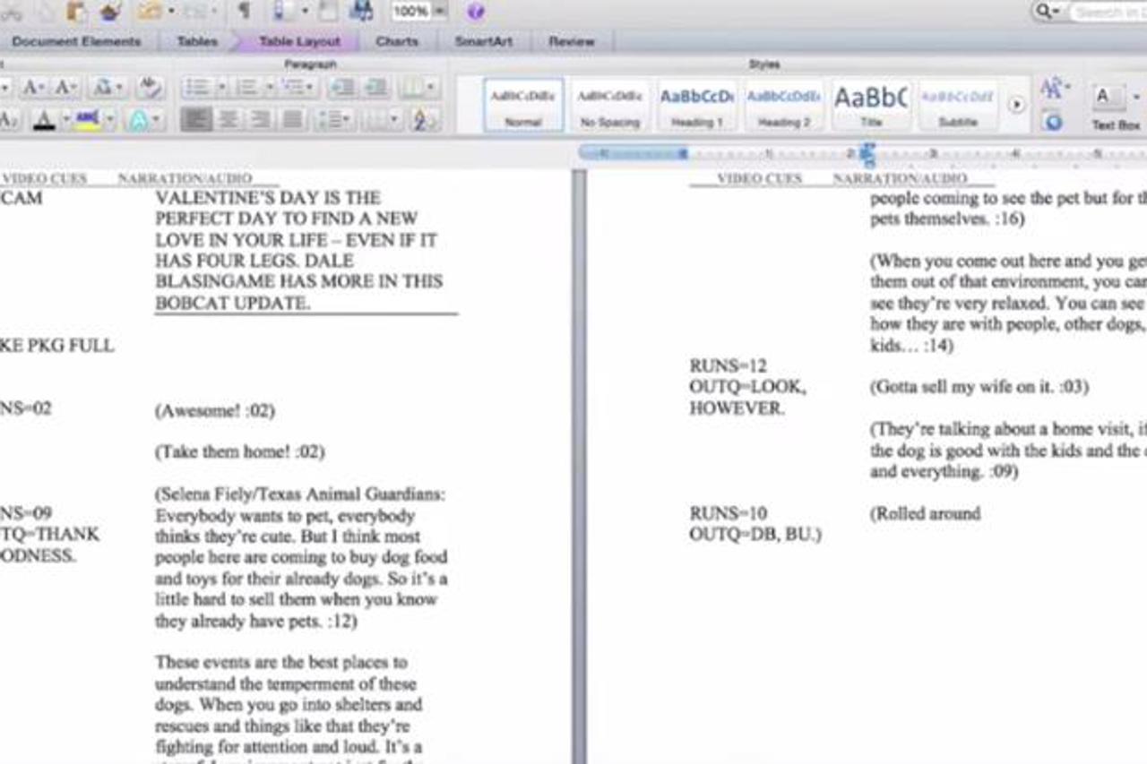1147x764 pixels.
Task: Open the 100% zoom dropdown
Action: (x=440, y=12)
